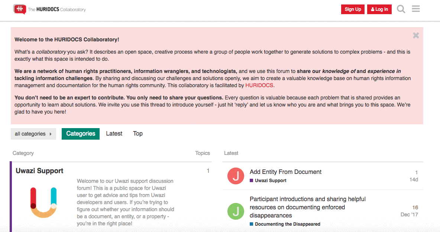Open the Uwazi Support category tag under Add Entity

pos(271,181)
